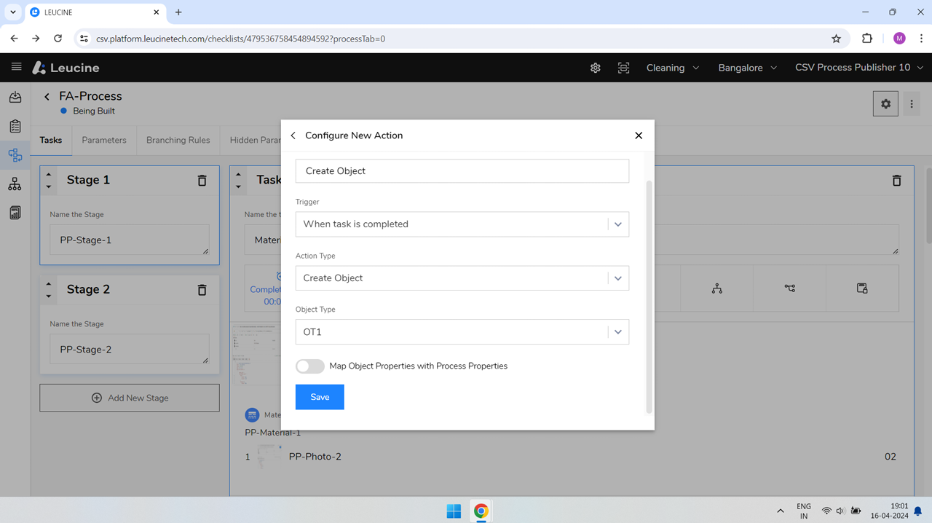Edit the PP-Stage-1 name field

click(x=130, y=240)
